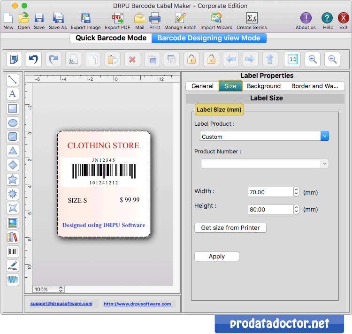Viewport: 352px width, 334px height.
Task: Select the WordArt W tool
Action: pyautogui.click(x=13, y=280)
